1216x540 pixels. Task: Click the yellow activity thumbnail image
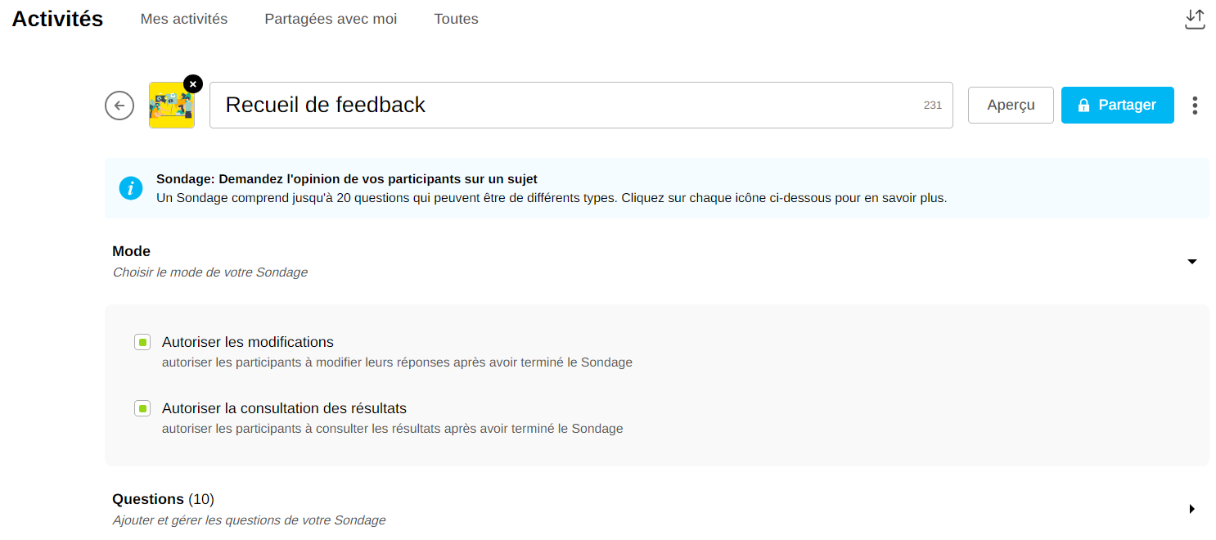(170, 107)
